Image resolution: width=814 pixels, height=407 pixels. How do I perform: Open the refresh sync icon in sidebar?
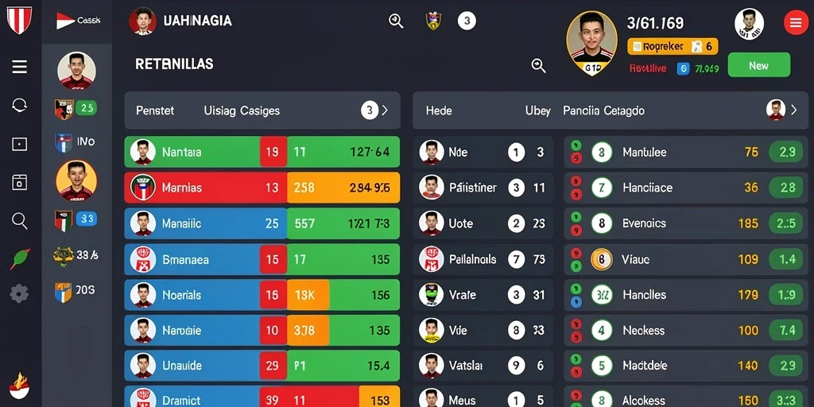19,106
